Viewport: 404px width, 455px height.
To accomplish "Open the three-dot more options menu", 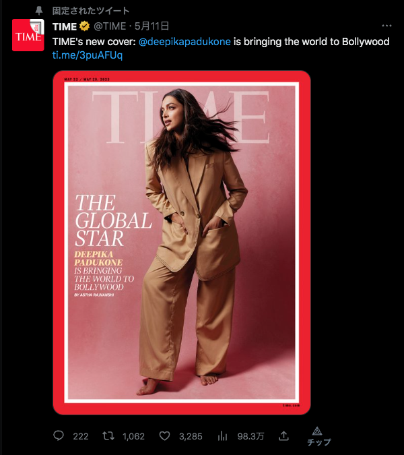I will [386, 26].
